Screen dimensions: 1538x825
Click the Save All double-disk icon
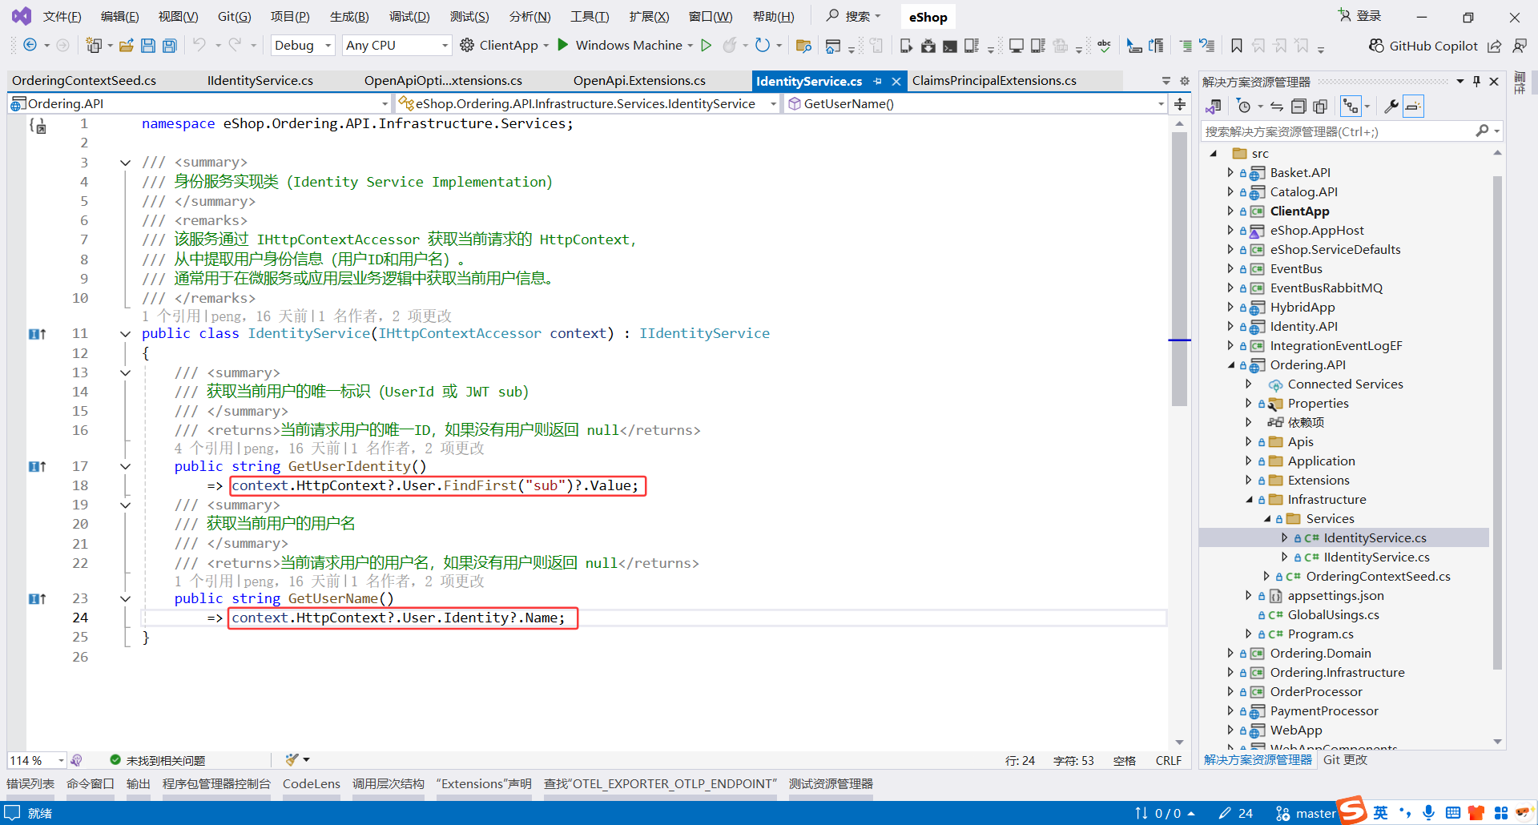tap(170, 46)
